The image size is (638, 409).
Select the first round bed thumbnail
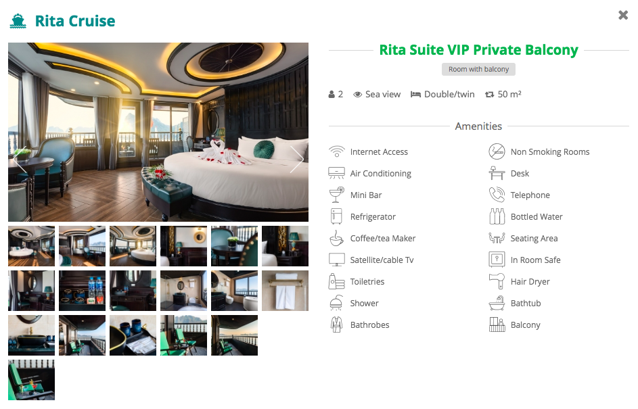(31, 246)
